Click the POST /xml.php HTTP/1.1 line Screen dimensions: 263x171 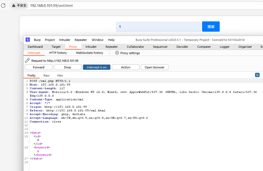pyautogui.click(x=50, y=81)
